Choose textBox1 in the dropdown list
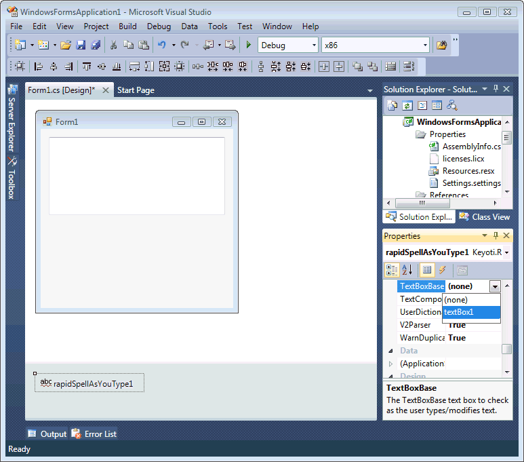This screenshot has height=462, width=524. [x=471, y=312]
